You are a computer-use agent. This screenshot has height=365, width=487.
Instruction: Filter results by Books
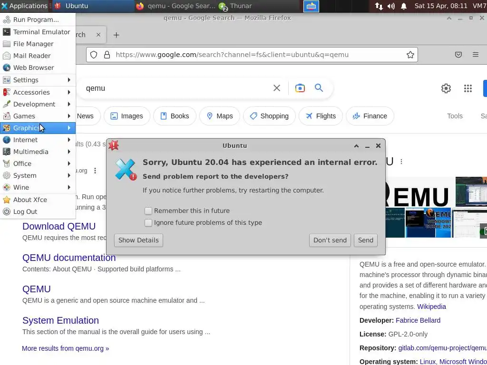point(175,116)
